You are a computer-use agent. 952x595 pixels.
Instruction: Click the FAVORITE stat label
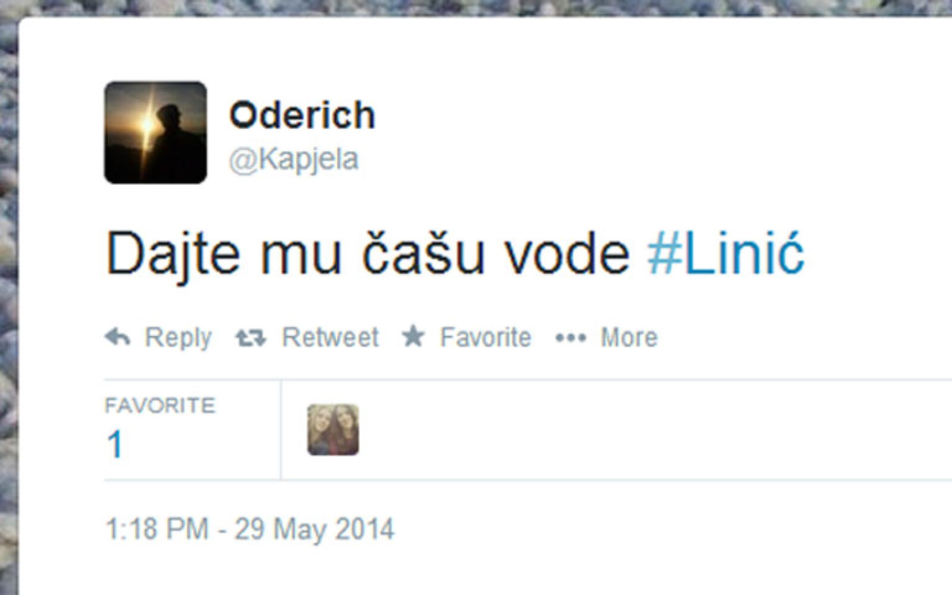coord(160,406)
